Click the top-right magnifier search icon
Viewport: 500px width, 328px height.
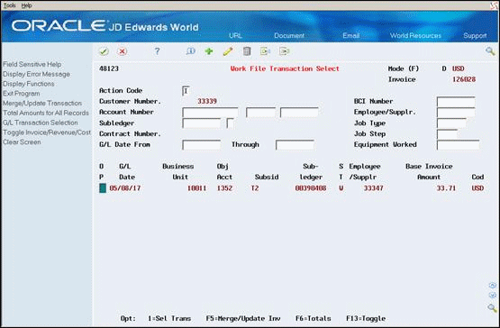(490, 51)
